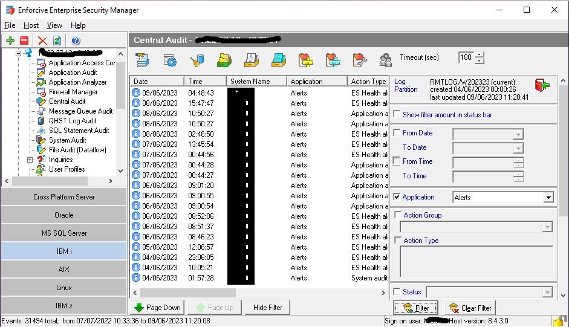The width and height of the screenshot is (569, 327).
Task: Click the notepad with wrench icon
Action: (360, 60)
